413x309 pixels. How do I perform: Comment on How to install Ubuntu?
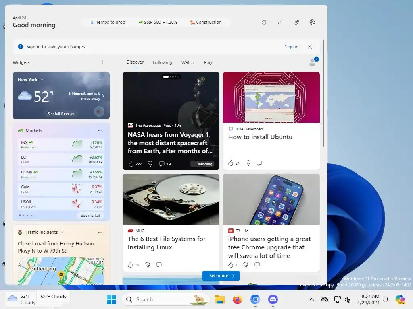pos(259,163)
